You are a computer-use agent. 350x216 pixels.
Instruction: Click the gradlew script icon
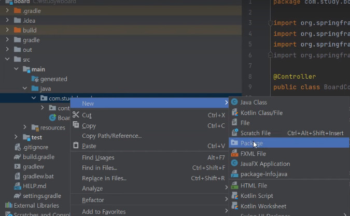point(18,166)
